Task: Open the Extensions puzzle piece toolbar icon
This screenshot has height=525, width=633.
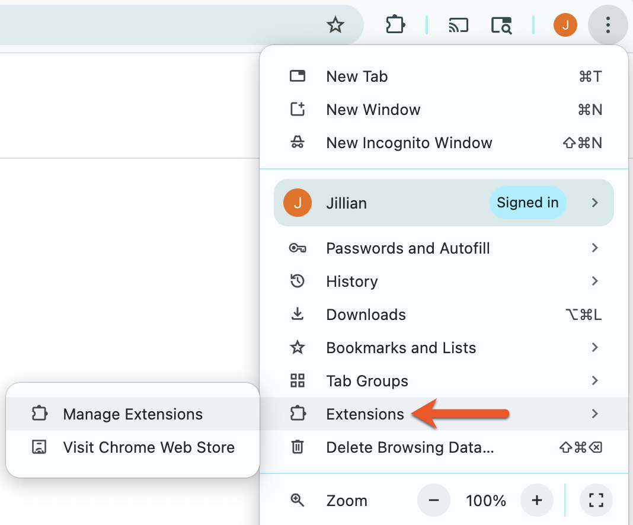Action: click(395, 25)
